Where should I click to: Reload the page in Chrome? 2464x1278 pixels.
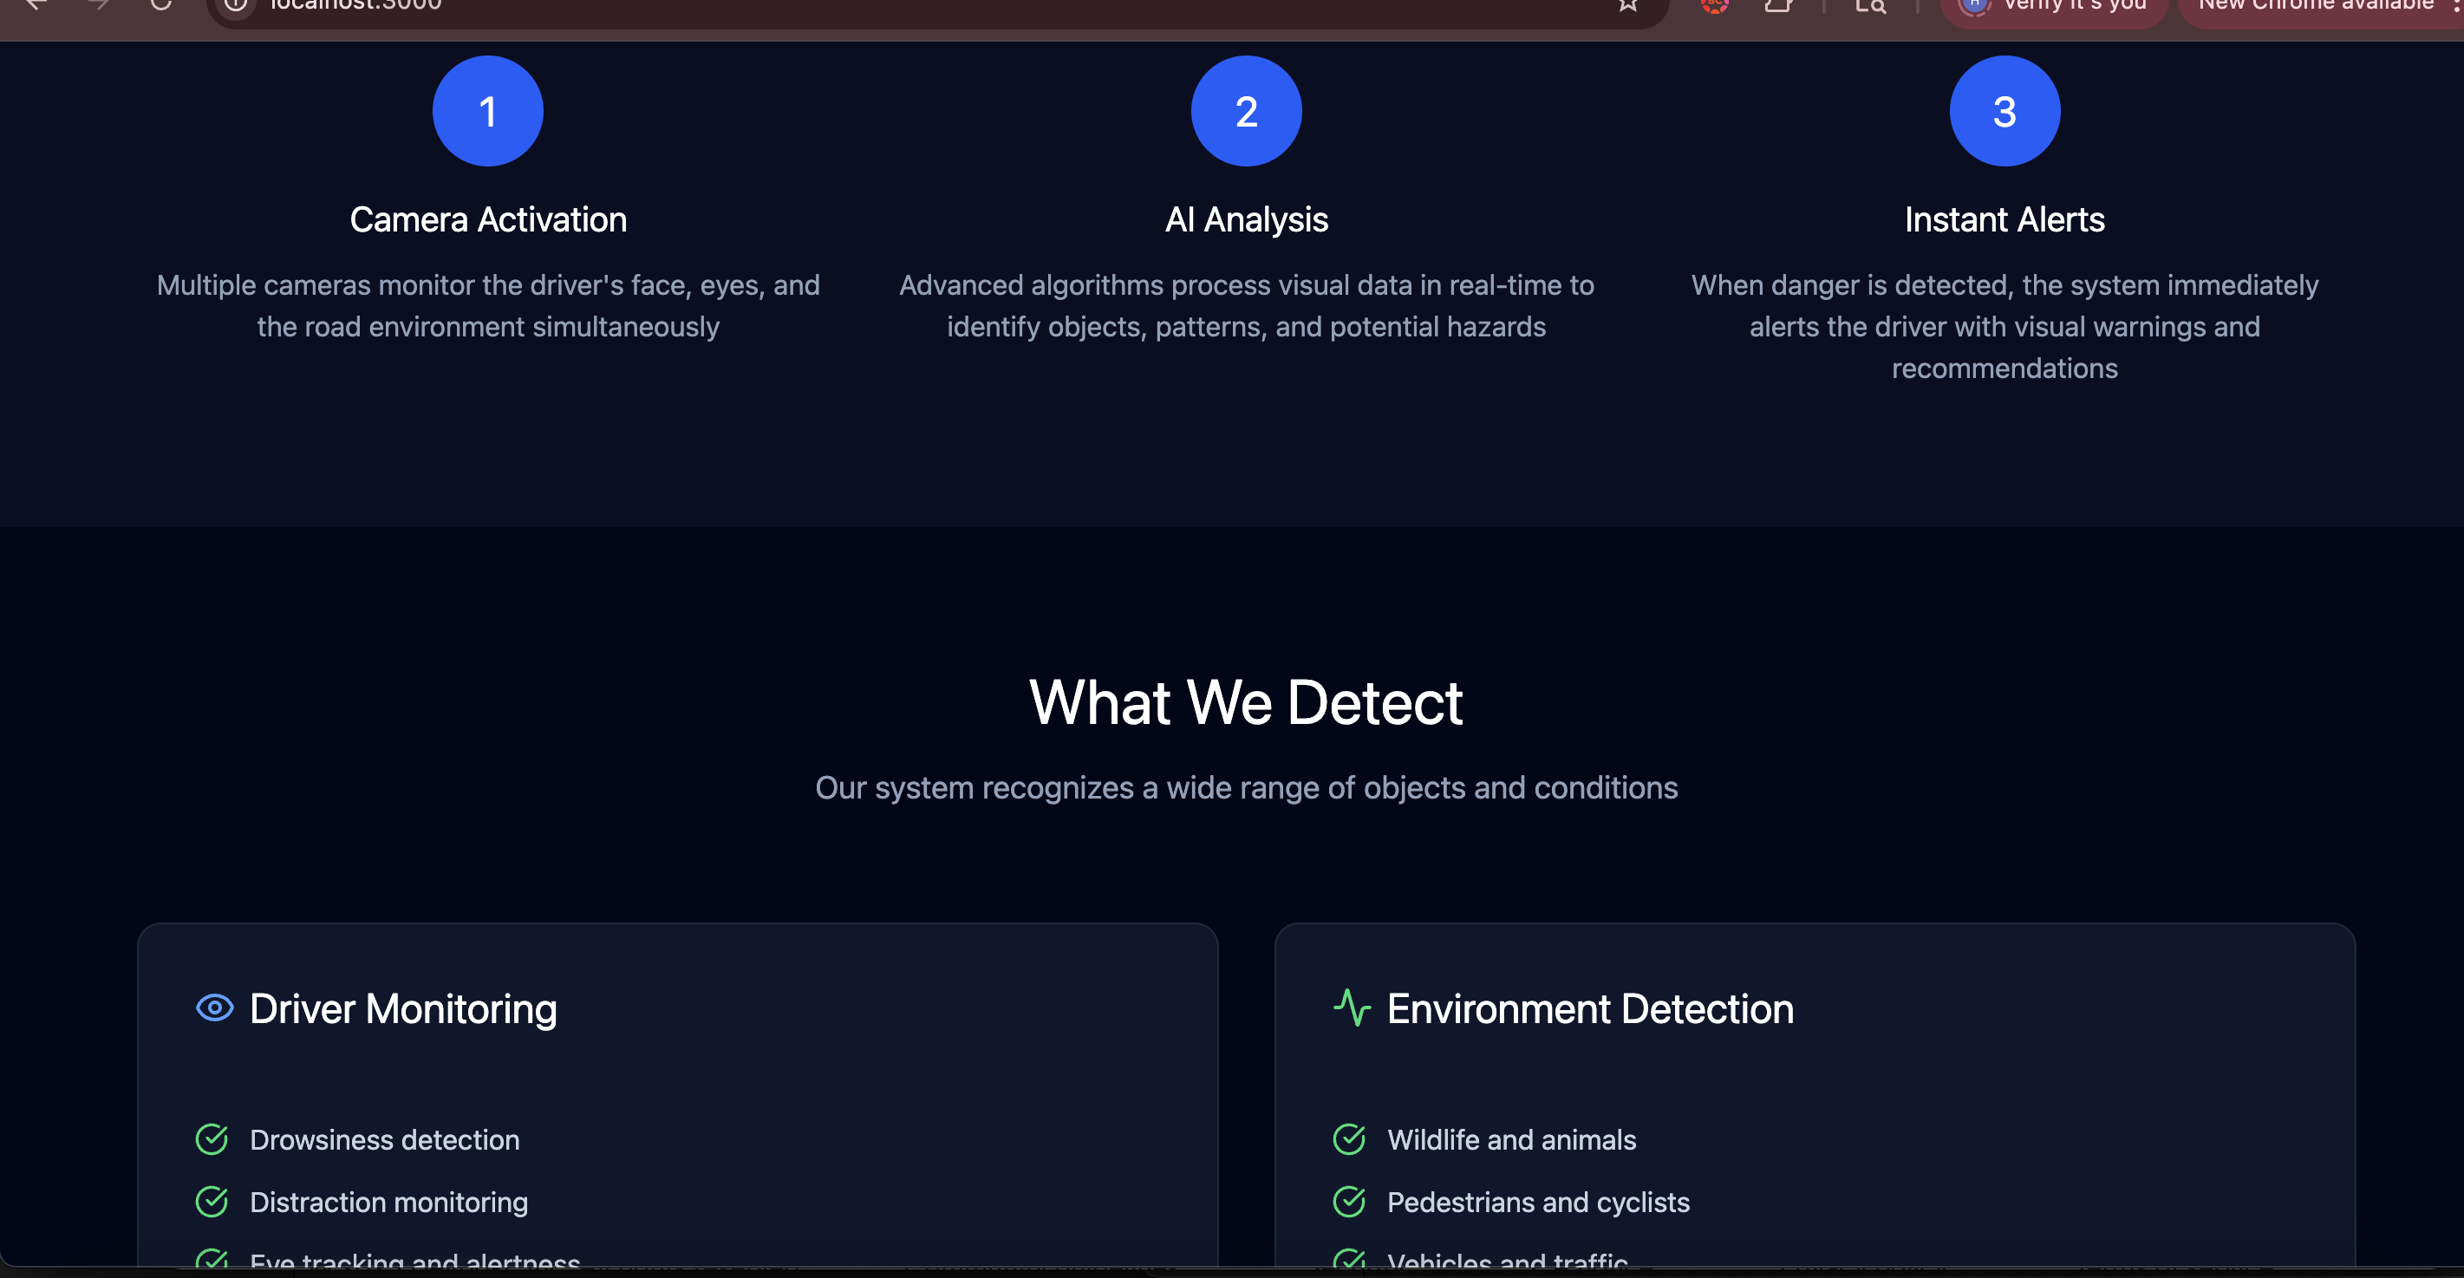point(160,5)
